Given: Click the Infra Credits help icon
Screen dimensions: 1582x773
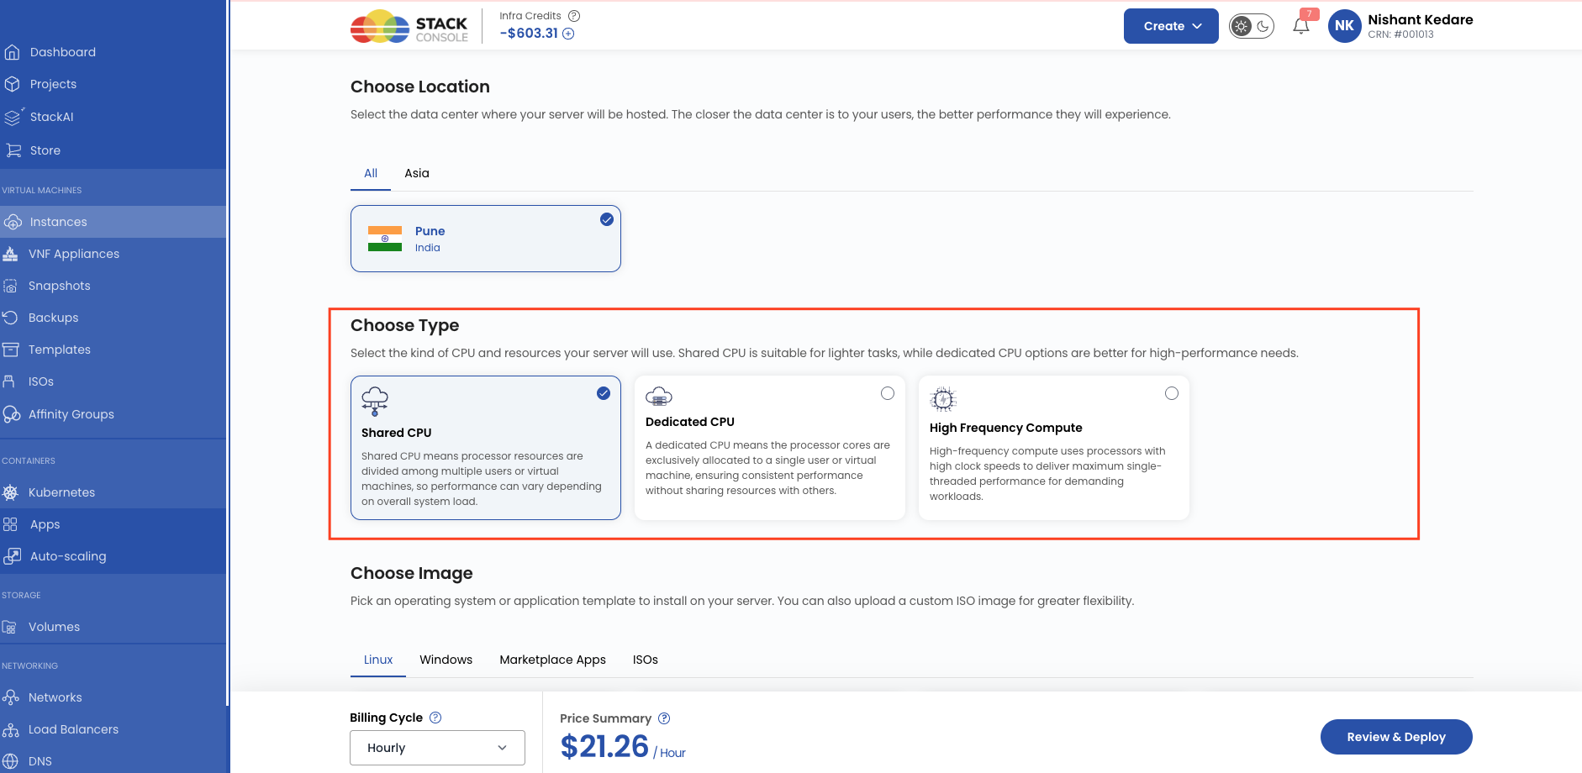Looking at the screenshot, I should (574, 16).
